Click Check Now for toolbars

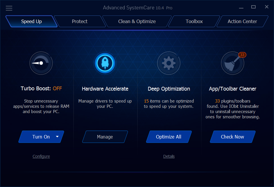tap(232, 137)
